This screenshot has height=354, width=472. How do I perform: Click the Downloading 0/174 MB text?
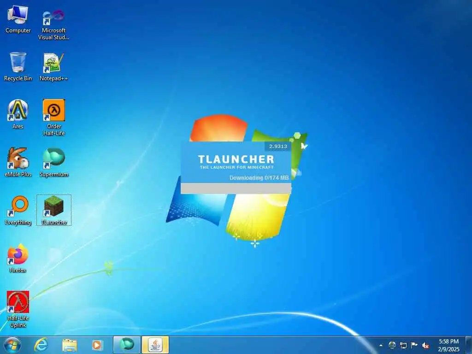pos(259,177)
